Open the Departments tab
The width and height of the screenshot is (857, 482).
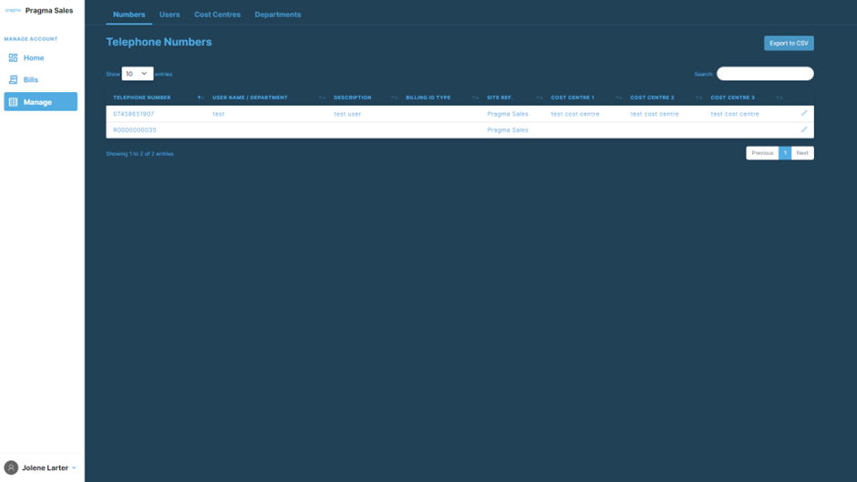278,15
